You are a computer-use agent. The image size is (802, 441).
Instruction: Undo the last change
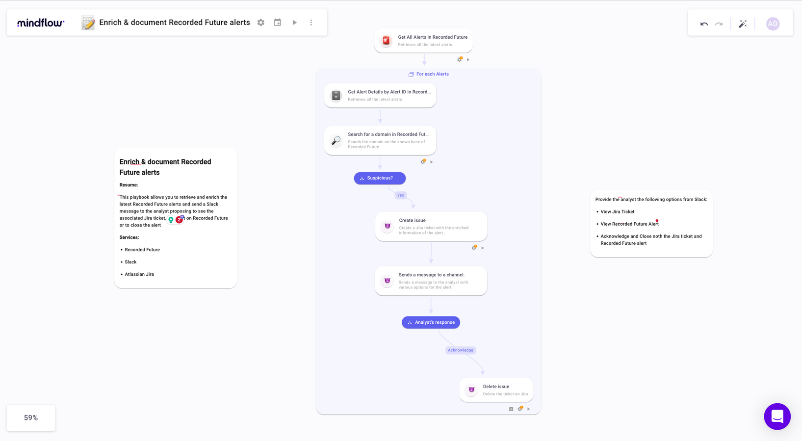(x=704, y=24)
